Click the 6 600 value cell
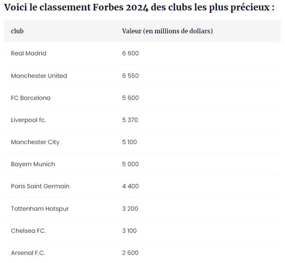The height and width of the screenshot is (263, 285). pyautogui.click(x=130, y=53)
